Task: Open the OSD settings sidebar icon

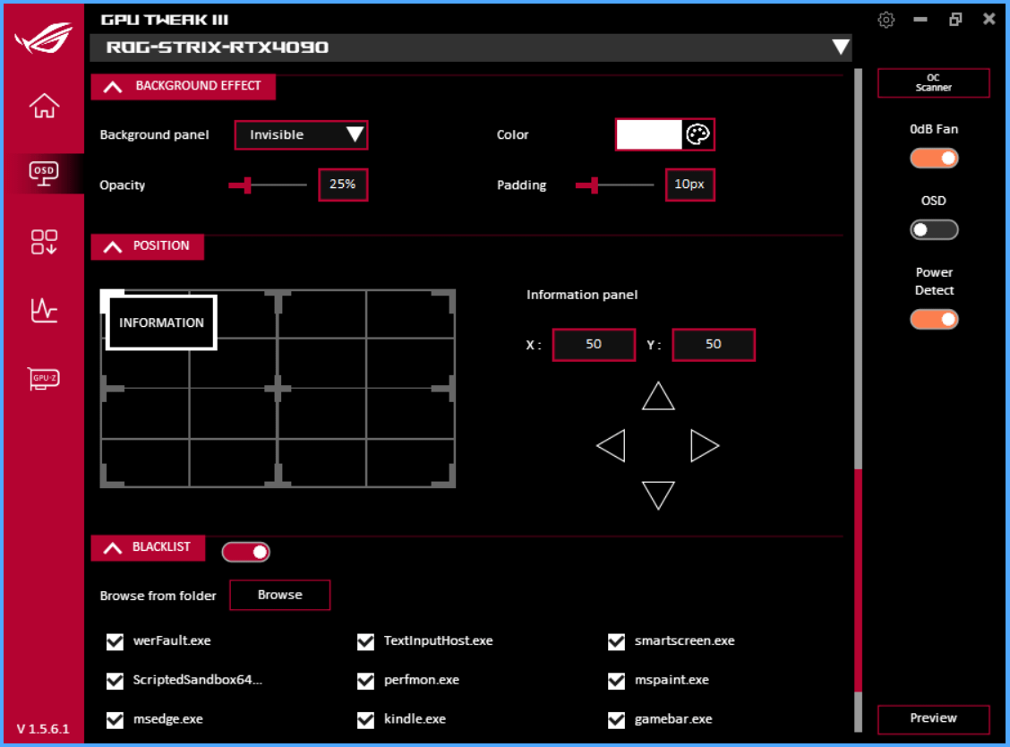Action: [x=44, y=174]
